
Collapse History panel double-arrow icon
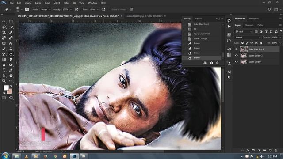click(x=217, y=19)
